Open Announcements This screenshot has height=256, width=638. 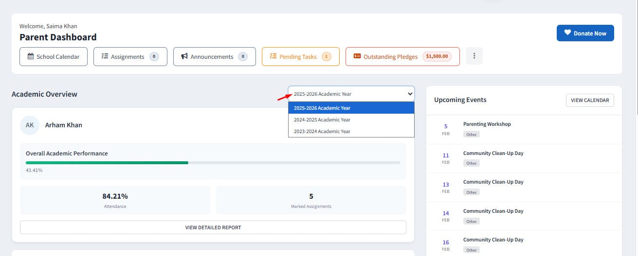point(215,56)
